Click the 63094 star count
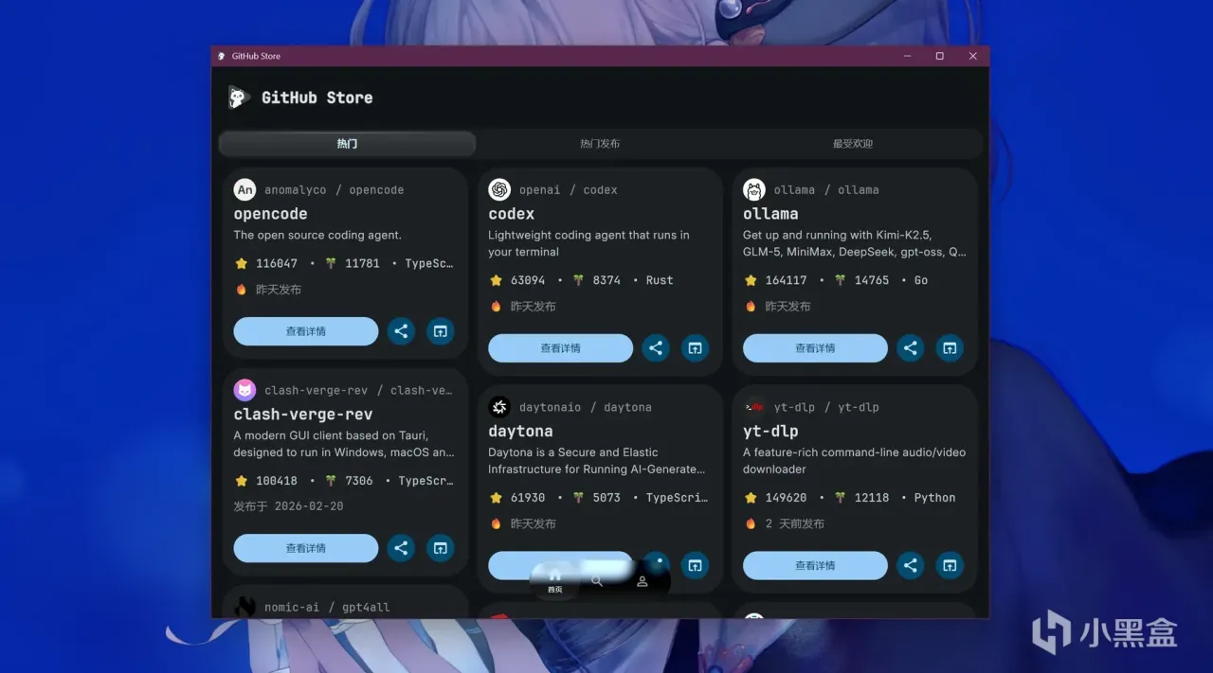The height and width of the screenshot is (673, 1213). (x=528, y=281)
